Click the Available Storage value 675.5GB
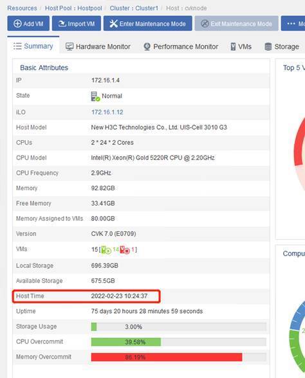This screenshot has width=305, height=378. click(x=103, y=280)
